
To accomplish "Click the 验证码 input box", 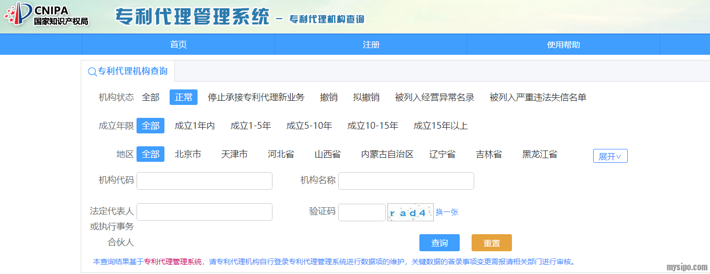I will (x=361, y=212).
